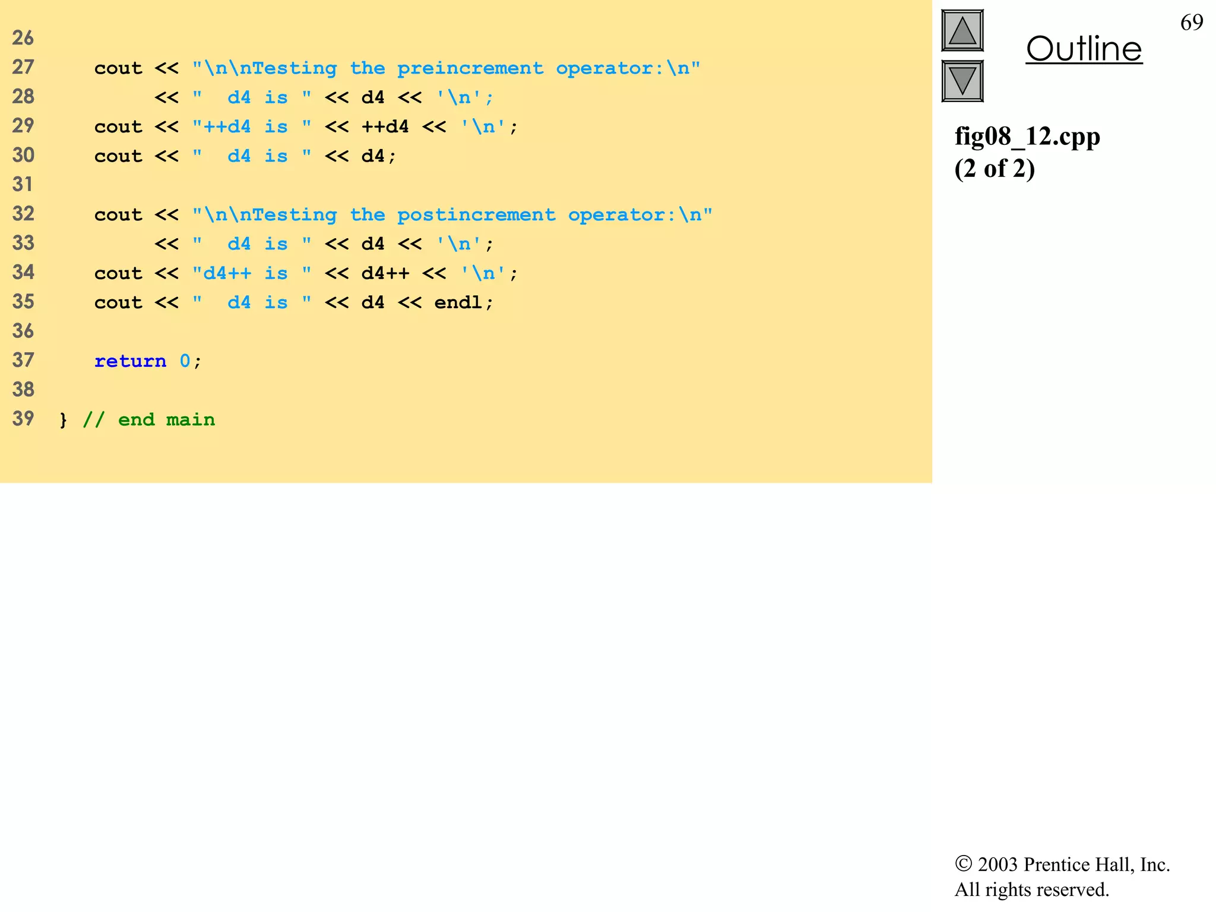Click line number 31
This screenshot has height=912, width=1216.
click(23, 185)
